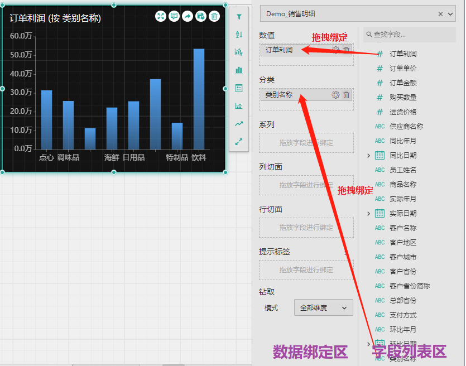Select the 进货价格 field
Image resolution: width=466 pixels, height=366 pixels.
(x=403, y=112)
